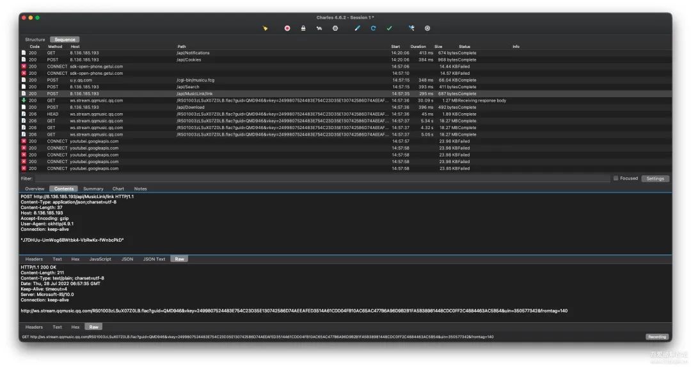
Task: Open Hex tab in the bottom response pane
Action: click(x=75, y=327)
